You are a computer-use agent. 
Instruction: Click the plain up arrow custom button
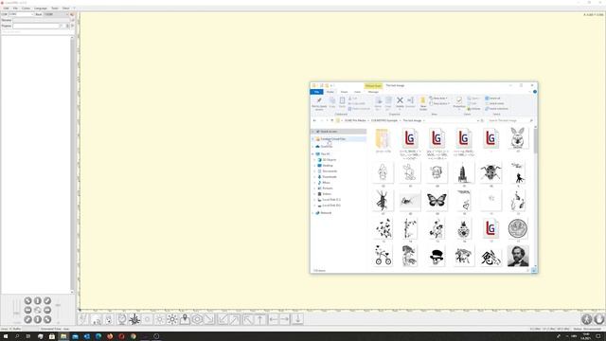point(260,319)
